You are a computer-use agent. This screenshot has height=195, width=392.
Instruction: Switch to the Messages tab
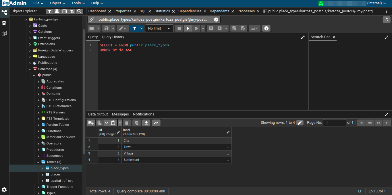pyautogui.click(x=120, y=114)
